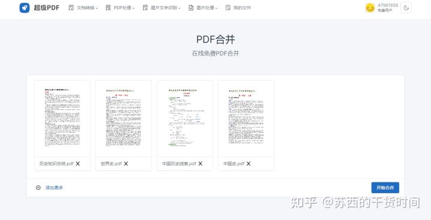Click the 在线免费PDF合并 subtitle

pyautogui.click(x=215, y=53)
